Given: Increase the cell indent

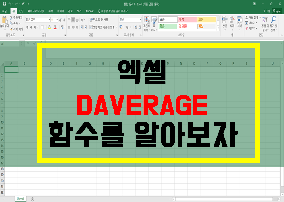Looking at the screenshot, I should [x=86, y=27].
